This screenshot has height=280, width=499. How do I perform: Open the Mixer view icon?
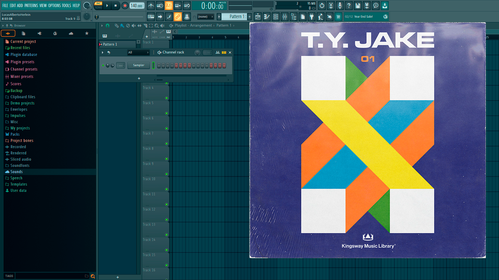pyautogui.click(x=285, y=17)
